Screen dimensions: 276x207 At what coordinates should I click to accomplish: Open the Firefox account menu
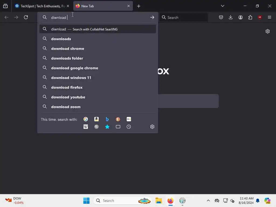[240, 17]
